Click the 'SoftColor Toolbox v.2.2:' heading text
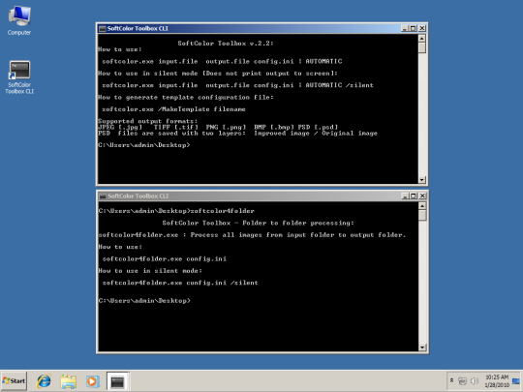 (x=226, y=44)
